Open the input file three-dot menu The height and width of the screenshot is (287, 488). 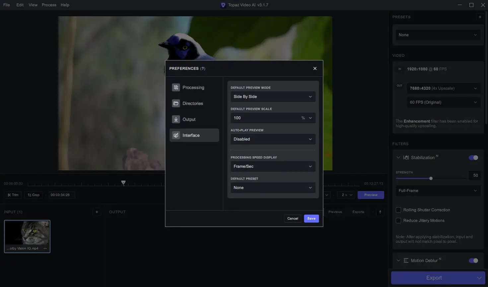click(45, 248)
